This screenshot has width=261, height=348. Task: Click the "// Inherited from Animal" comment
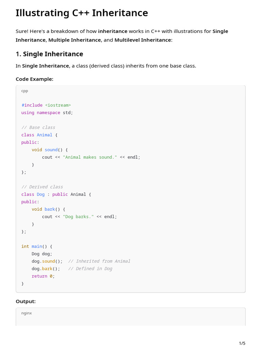[99, 261]
